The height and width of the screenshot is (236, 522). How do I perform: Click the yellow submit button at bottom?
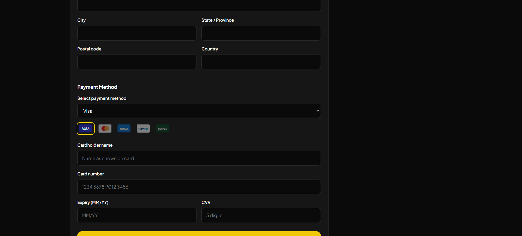tap(199, 234)
